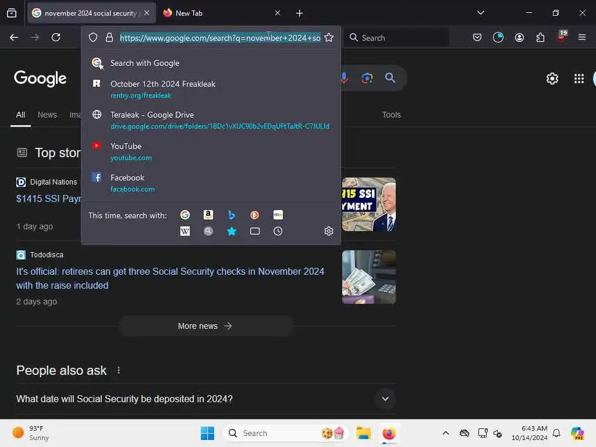Close the november 2024 social security tab
The image size is (596, 447).
coord(147,13)
